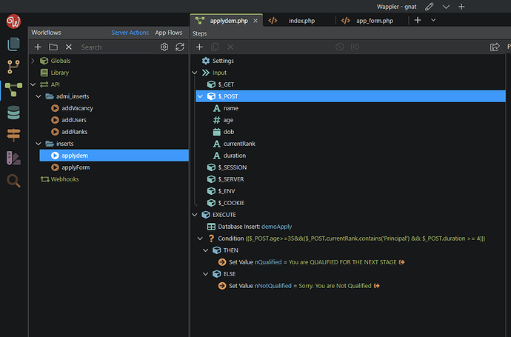Add new folder in Workflows toolbar
511x337 pixels.
click(53, 47)
